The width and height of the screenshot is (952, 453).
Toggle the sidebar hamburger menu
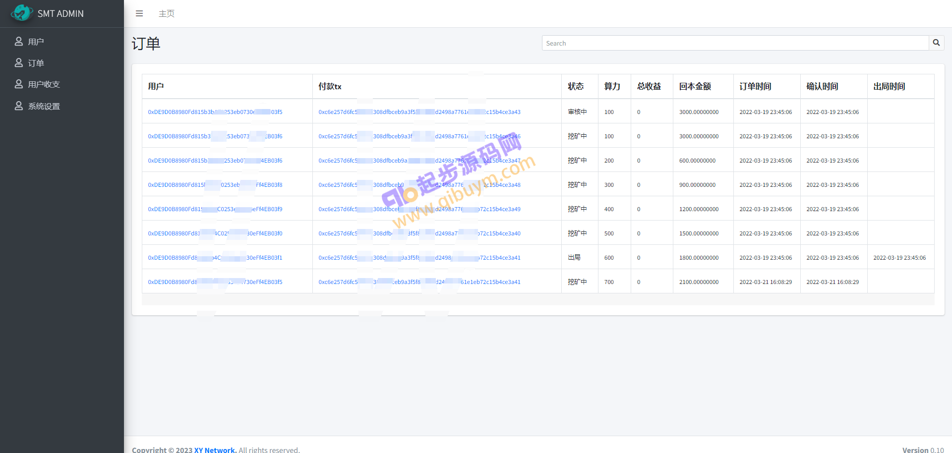click(139, 13)
